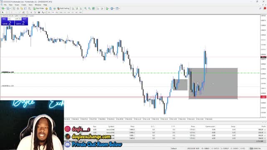
Task: Switch to H4 timeframe
Action: pos(68,12)
